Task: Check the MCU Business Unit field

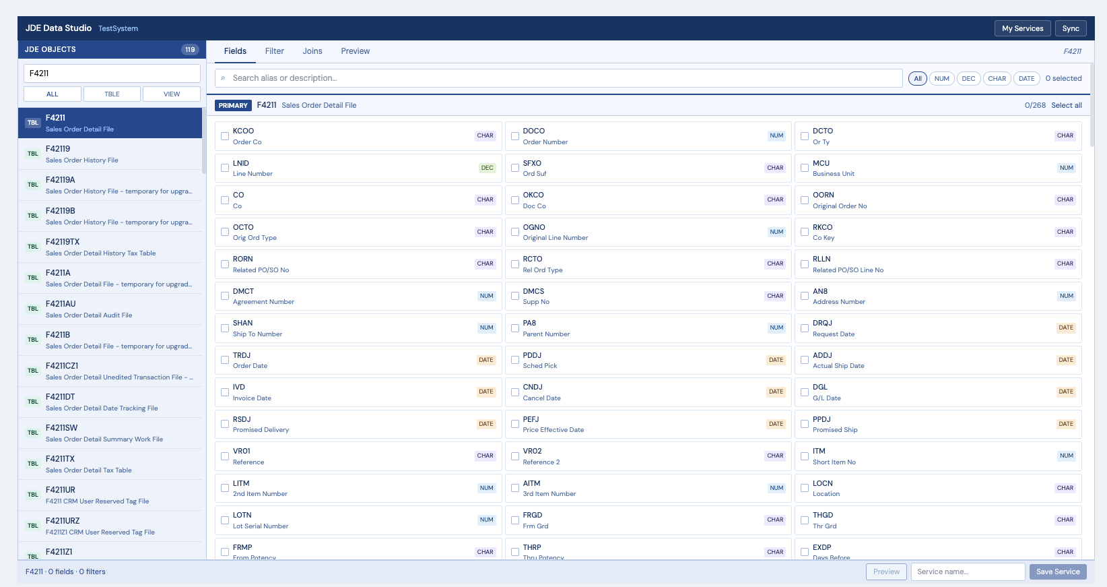Action: click(x=805, y=168)
